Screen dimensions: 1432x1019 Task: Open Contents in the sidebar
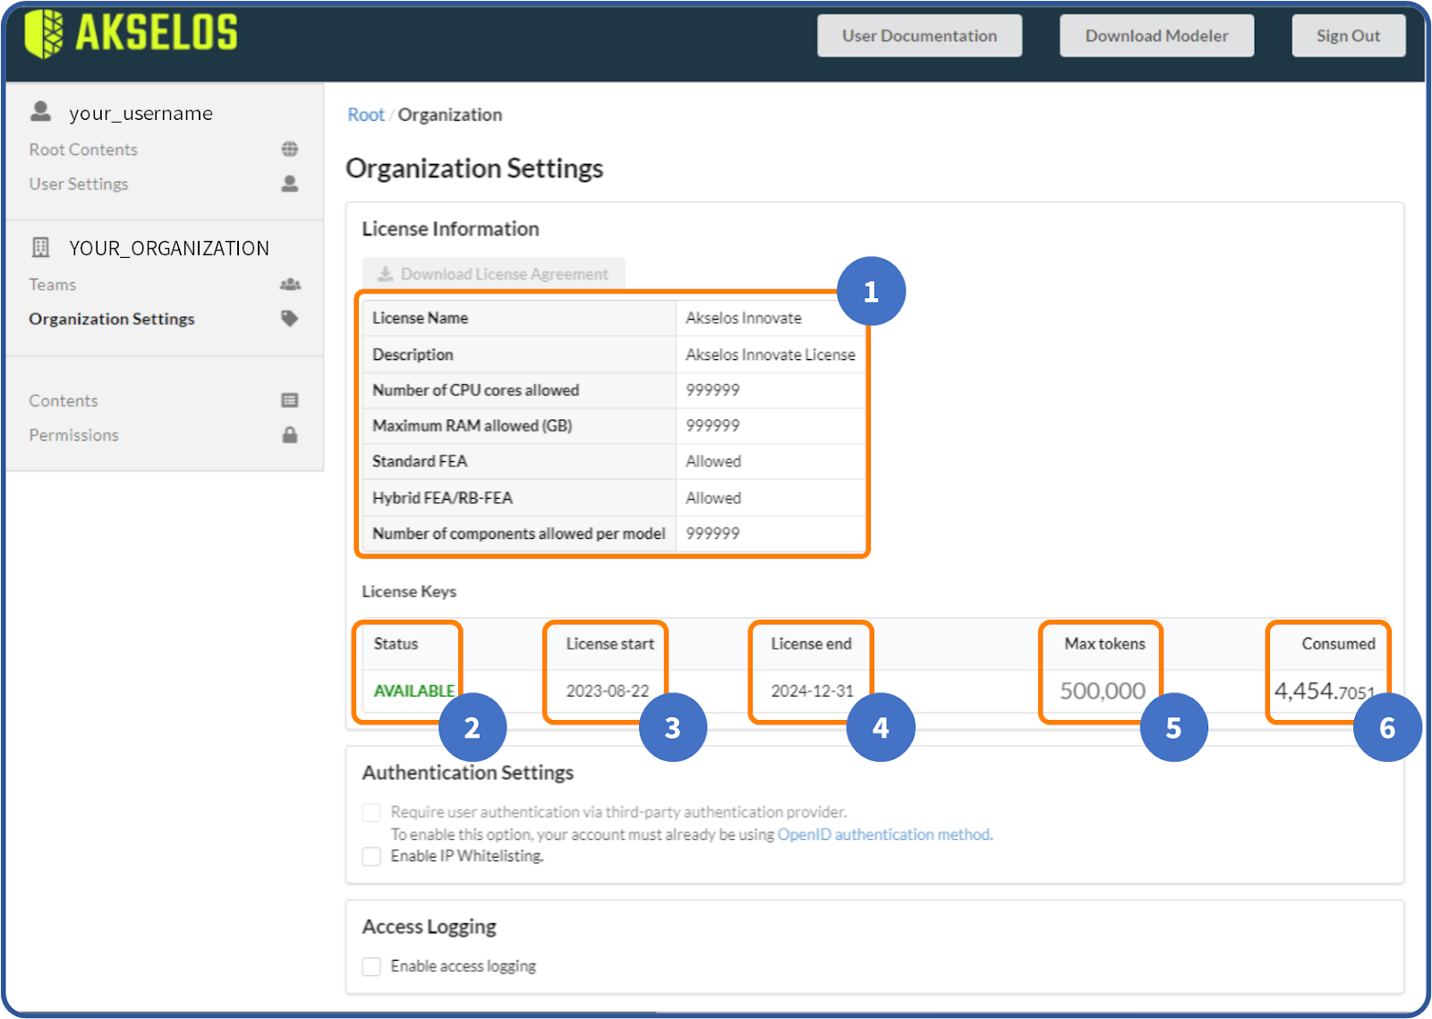coord(64,400)
